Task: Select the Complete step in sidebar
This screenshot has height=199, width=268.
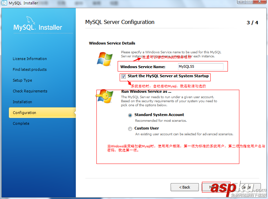Action: click(x=21, y=123)
